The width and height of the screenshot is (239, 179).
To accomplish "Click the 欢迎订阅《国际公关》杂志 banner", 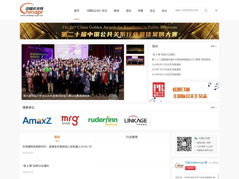I will 184,92.
